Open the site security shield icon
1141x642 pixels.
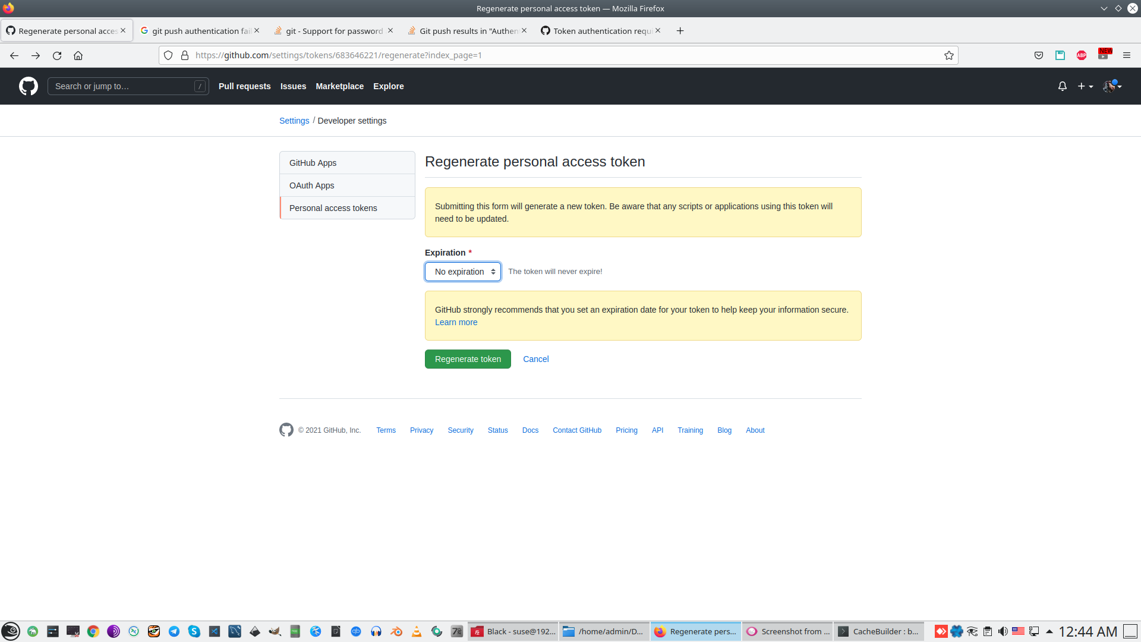(x=168, y=55)
